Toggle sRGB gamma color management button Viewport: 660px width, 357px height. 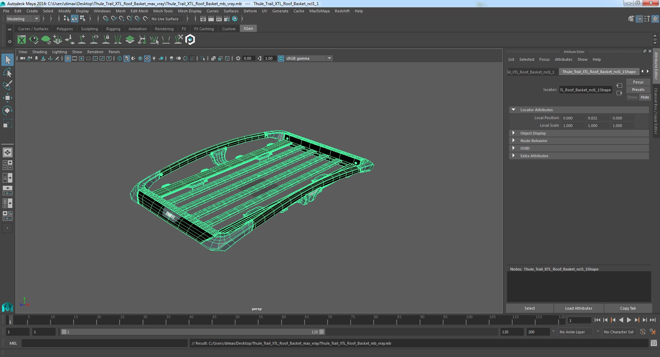pos(281,58)
